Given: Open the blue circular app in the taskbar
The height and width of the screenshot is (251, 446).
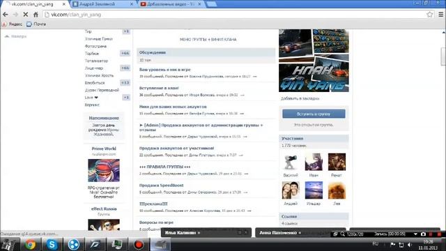Looking at the screenshot, I should tap(74, 245).
